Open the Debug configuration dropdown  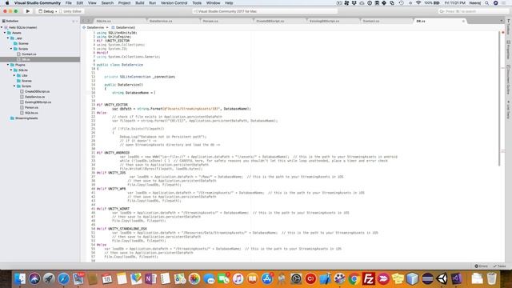coord(48,11)
